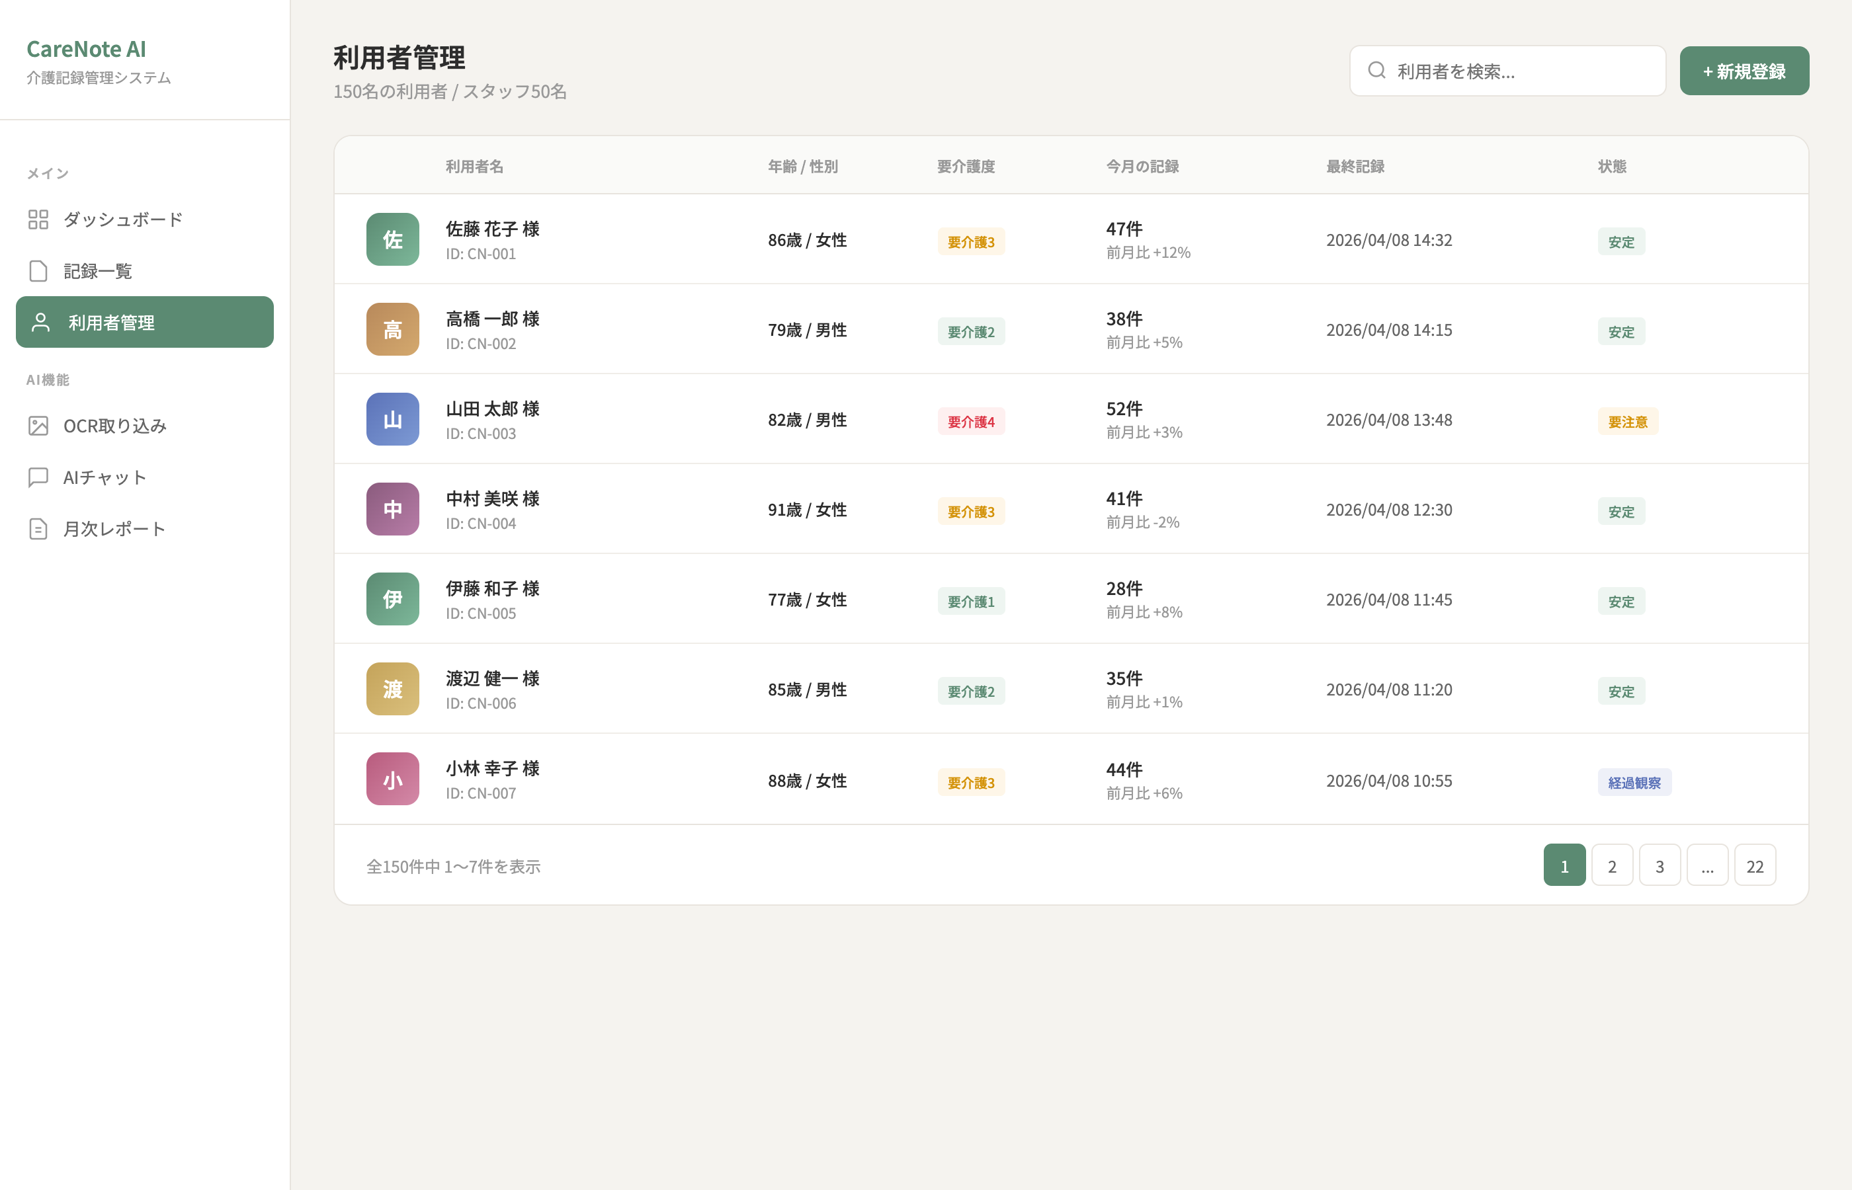The image size is (1852, 1190).
Task: Open 高橋 一郎 様 user name
Action: coord(492,319)
